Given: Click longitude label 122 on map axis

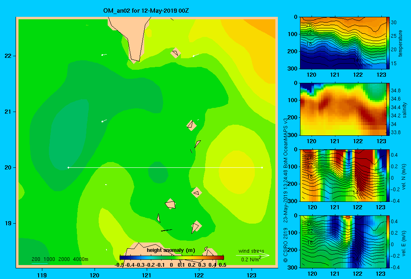Looking at the screenshot, I should (199, 275).
